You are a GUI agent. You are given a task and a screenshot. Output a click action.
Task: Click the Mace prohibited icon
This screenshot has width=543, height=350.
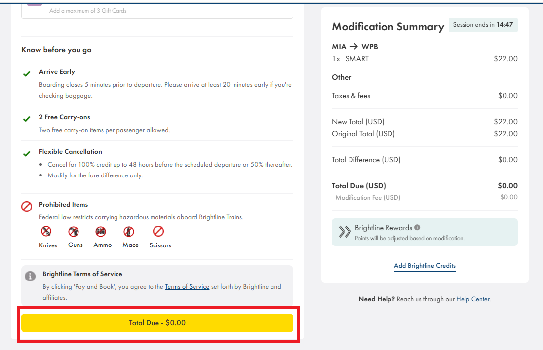129,231
